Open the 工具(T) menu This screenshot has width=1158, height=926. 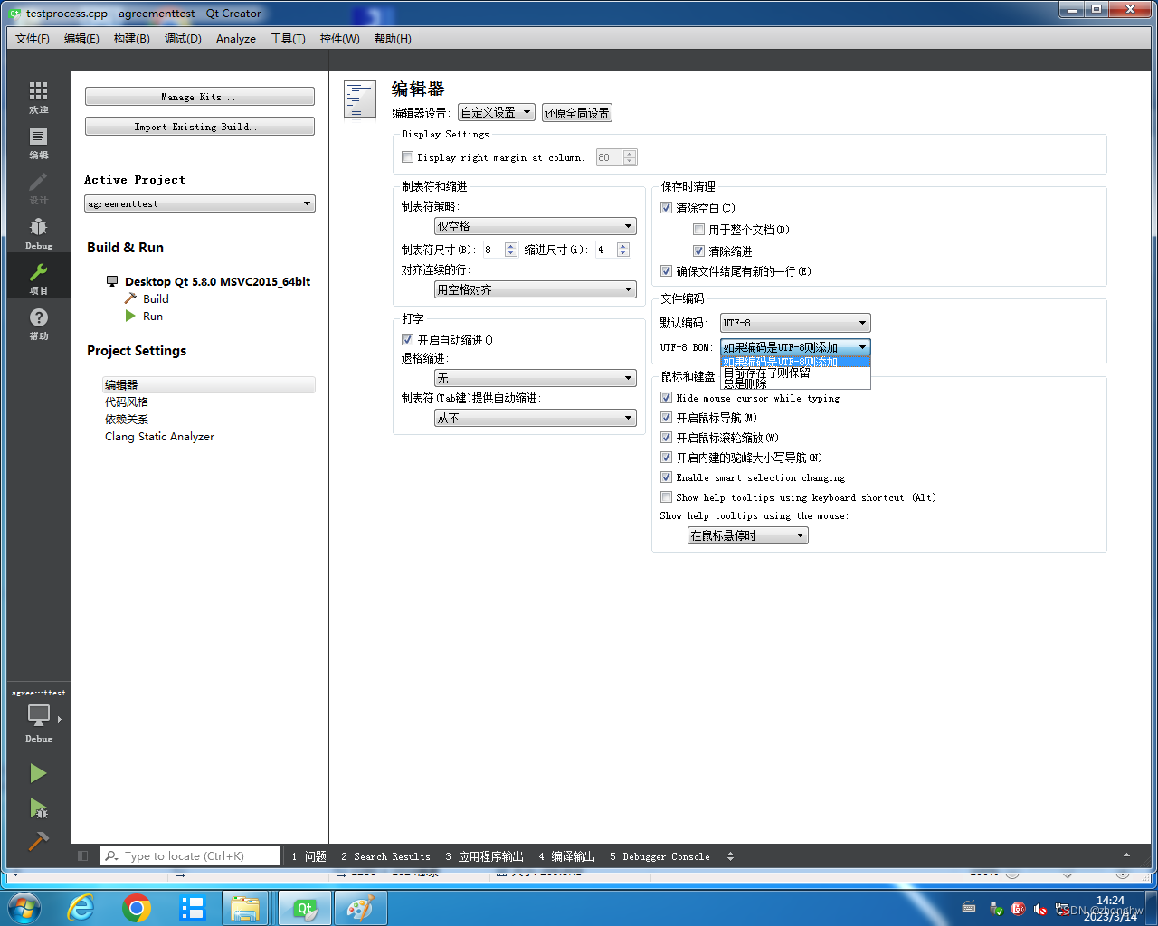(x=288, y=39)
